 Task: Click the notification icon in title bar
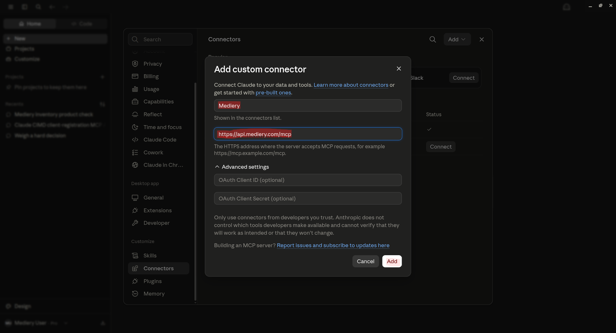(x=567, y=7)
